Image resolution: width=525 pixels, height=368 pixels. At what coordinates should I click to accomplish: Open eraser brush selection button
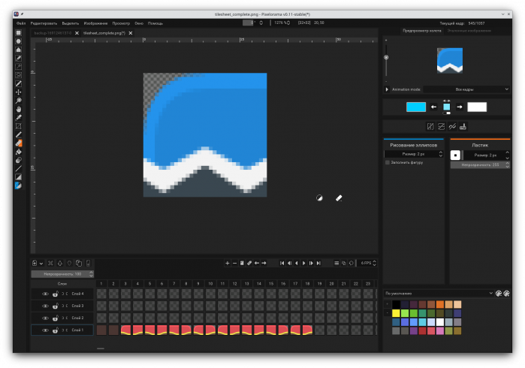point(455,155)
